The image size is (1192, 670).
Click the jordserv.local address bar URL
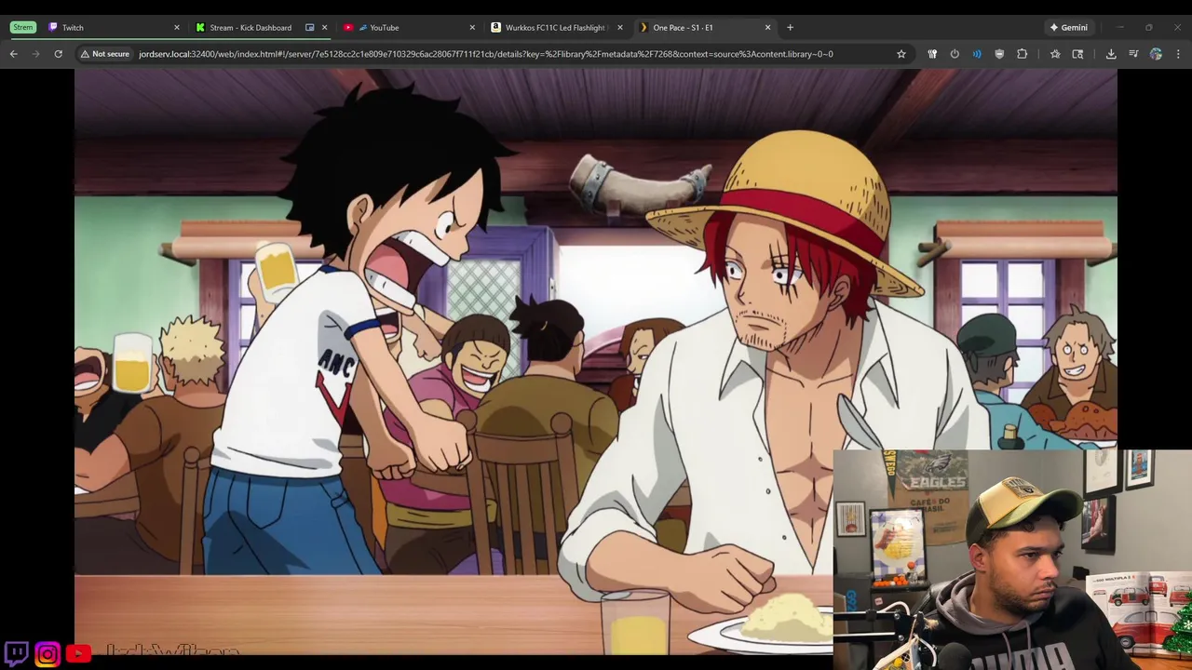(485, 54)
